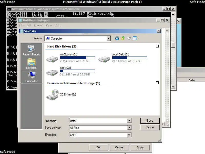Screen dimensions: 205x154
Task: Click "31.1 MB free of 33.5 MB" text
Action: [x=75, y=74]
